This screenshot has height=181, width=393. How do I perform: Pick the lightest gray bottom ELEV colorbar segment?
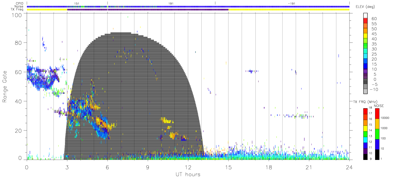(366, 92)
